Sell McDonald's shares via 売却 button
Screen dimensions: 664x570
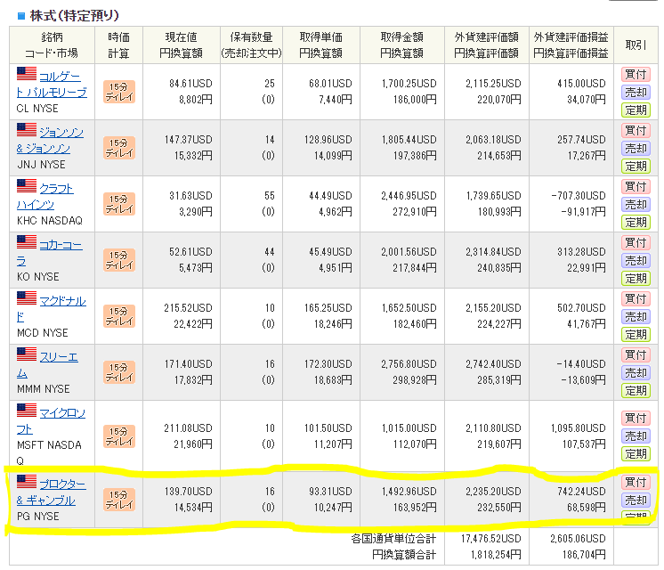(x=636, y=317)
